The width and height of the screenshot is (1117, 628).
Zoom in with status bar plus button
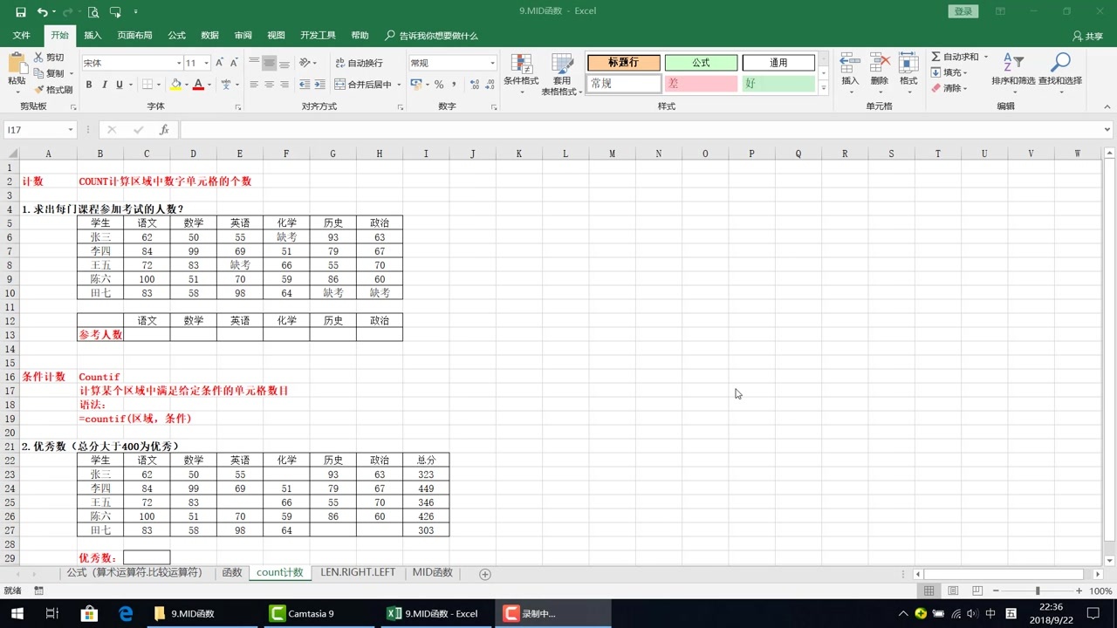point(1079,590)
